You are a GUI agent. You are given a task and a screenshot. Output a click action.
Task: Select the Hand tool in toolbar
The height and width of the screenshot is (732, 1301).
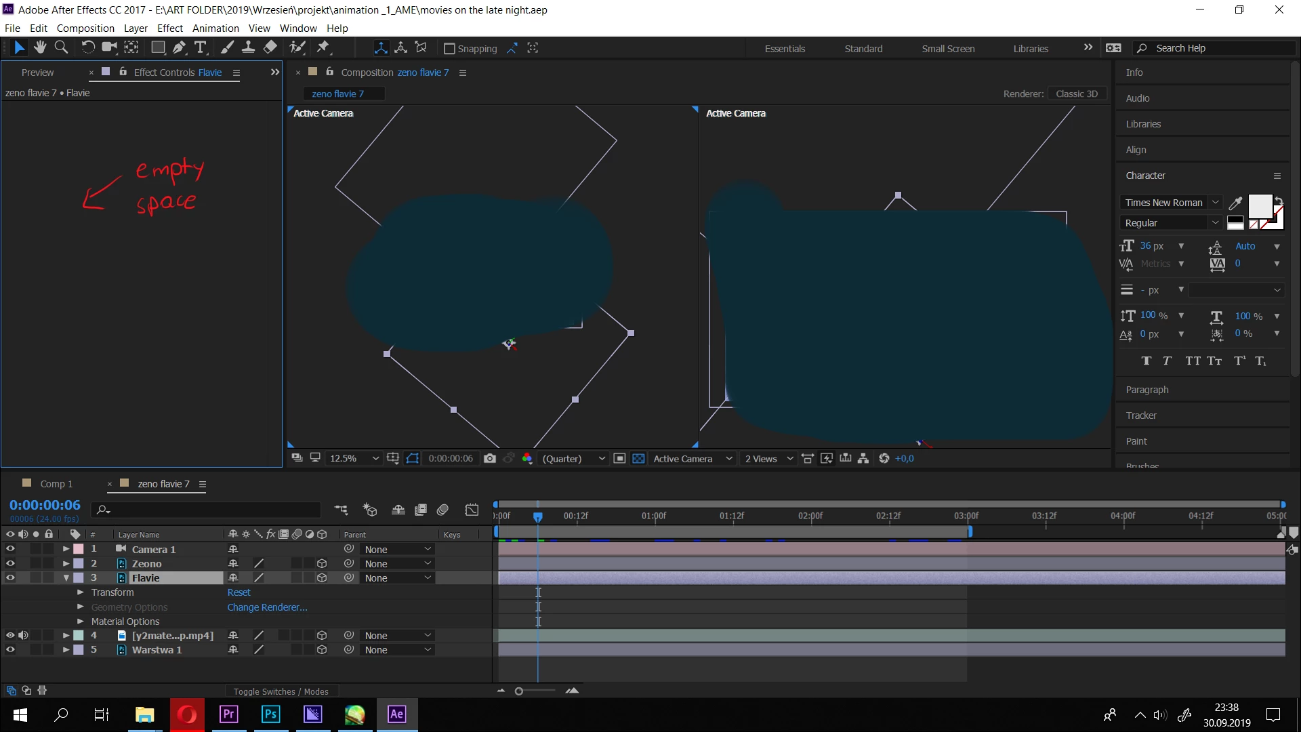pyautogui.click(x=40, y=47)
